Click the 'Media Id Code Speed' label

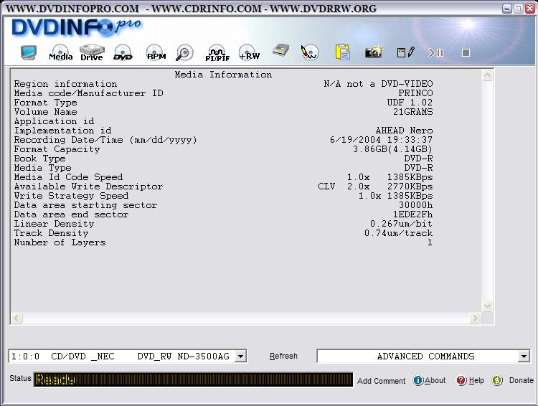[x=68, y=177]
